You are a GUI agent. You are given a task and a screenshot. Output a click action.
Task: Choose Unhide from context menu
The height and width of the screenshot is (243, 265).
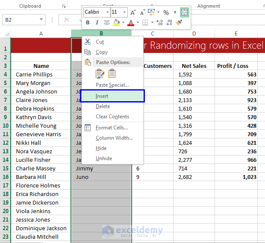tap(112, 158)
